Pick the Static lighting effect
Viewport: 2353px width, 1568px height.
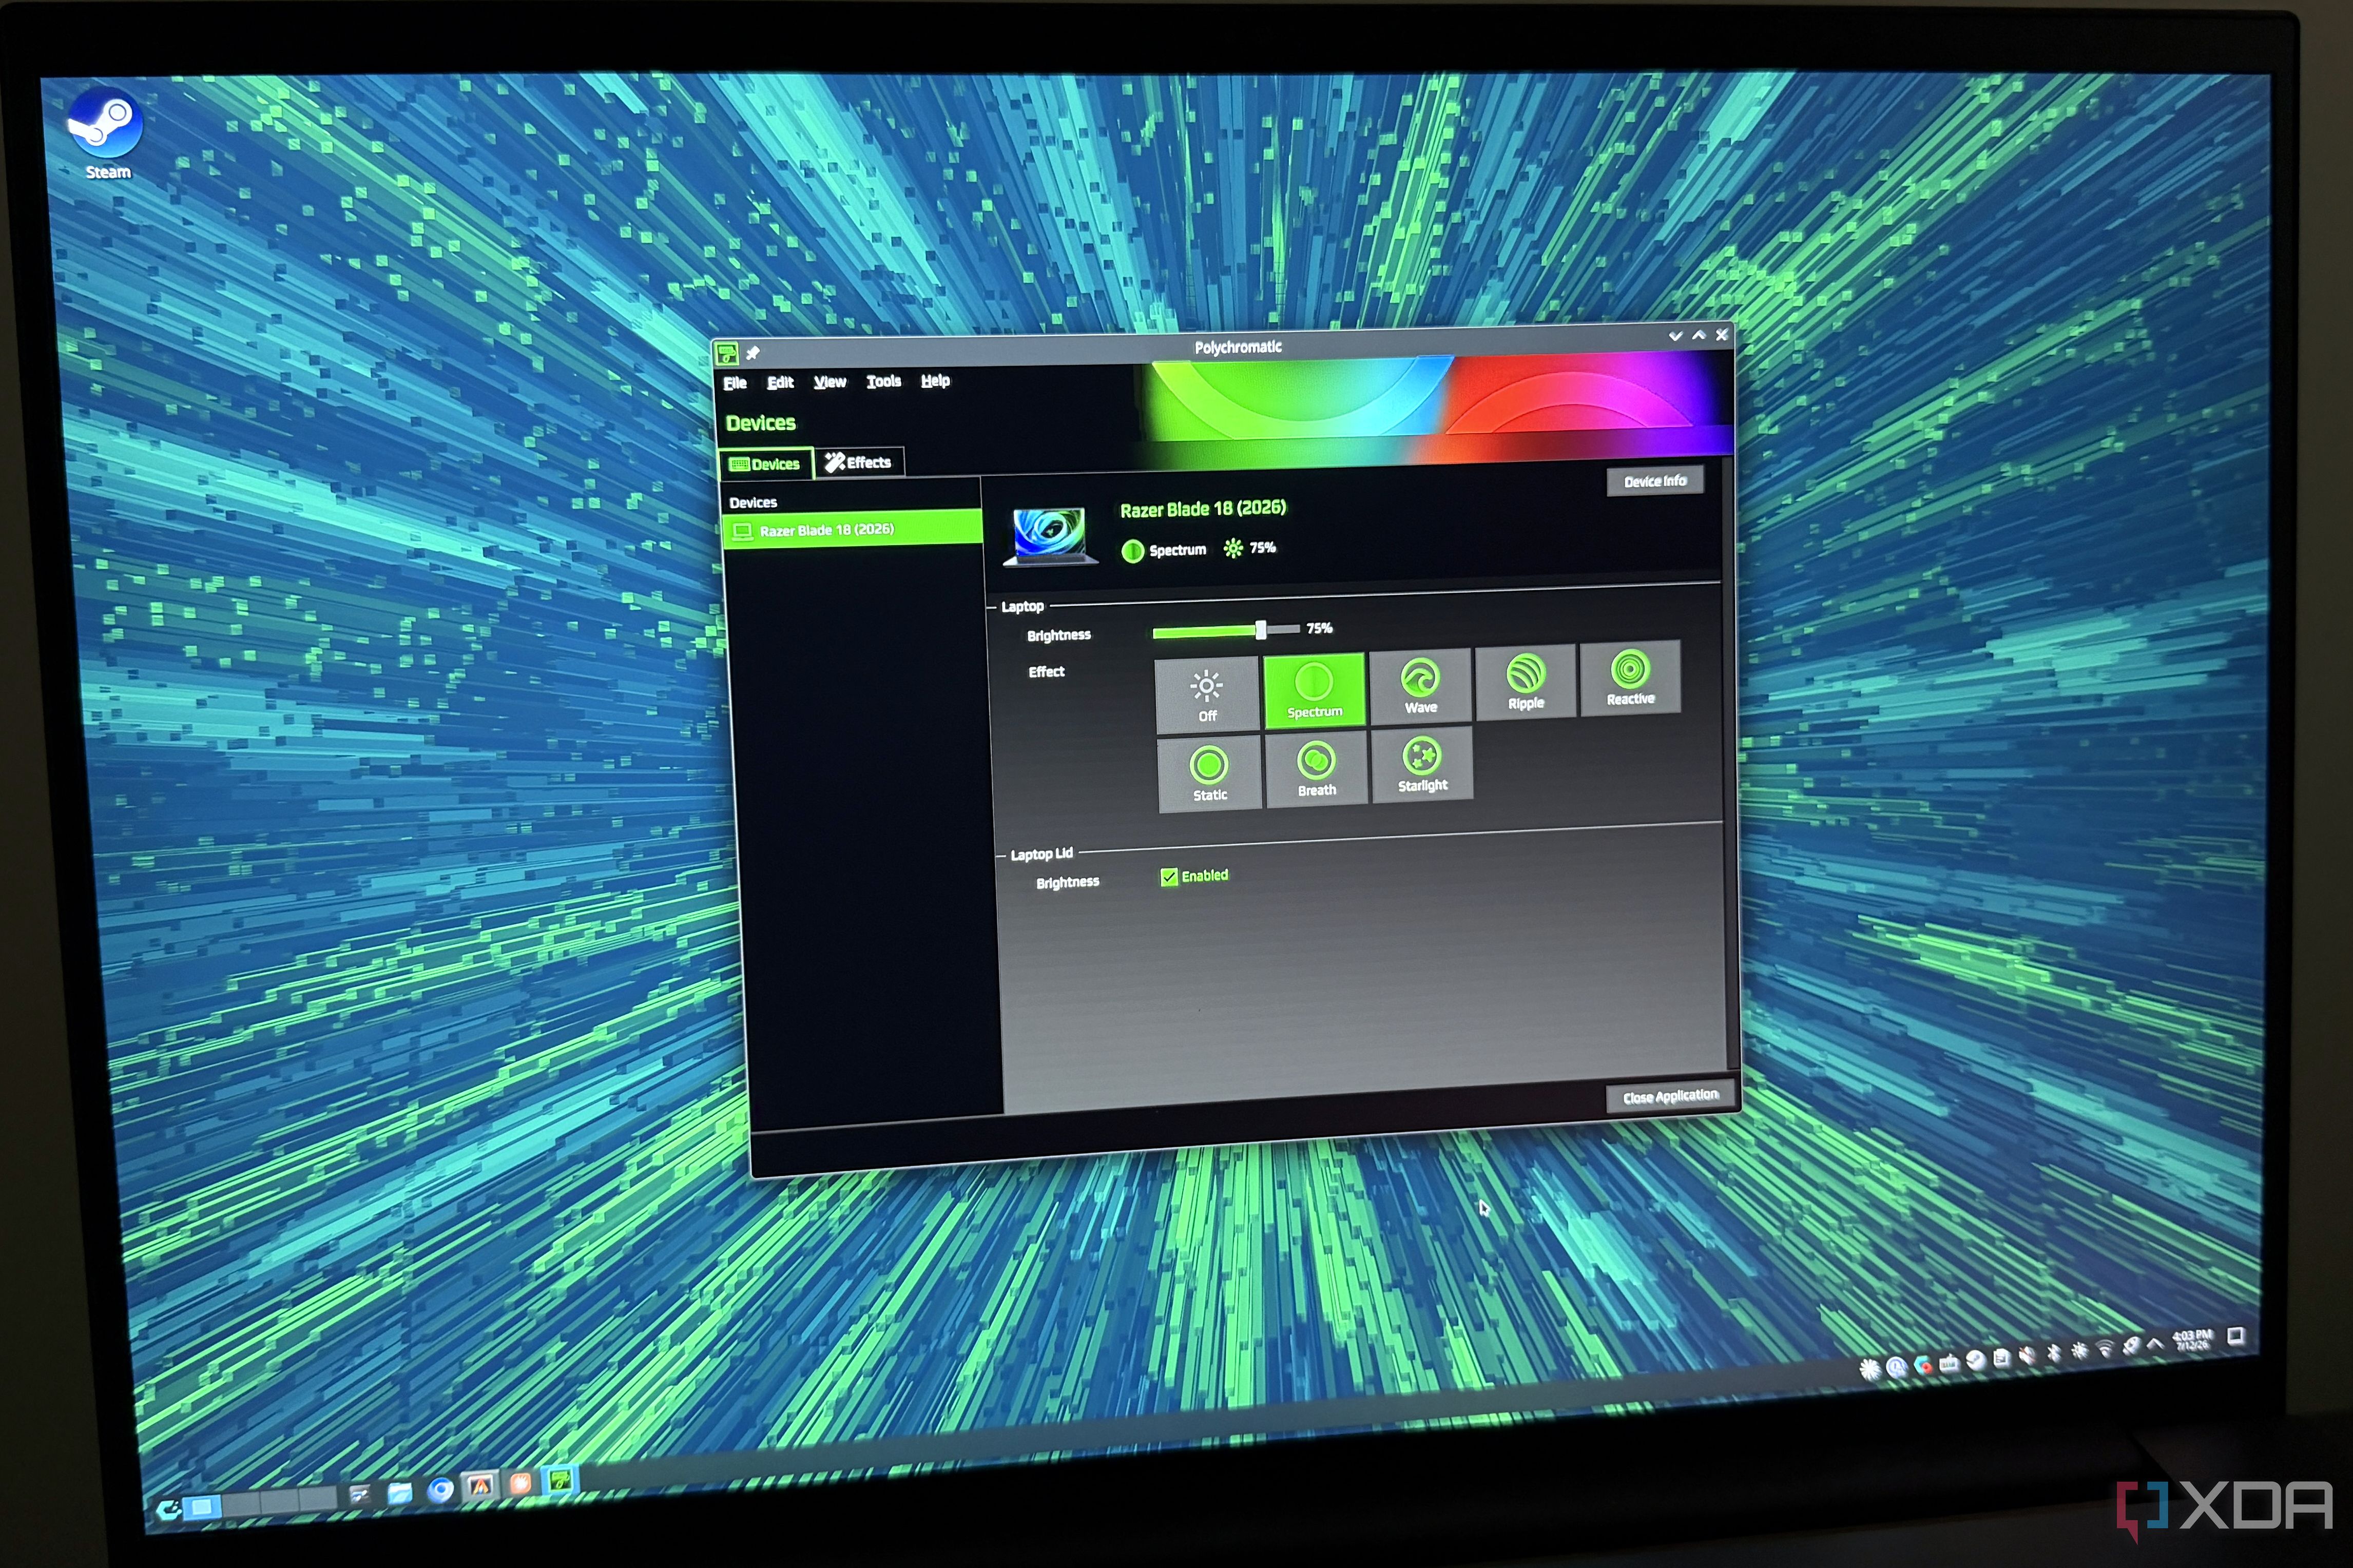point(1209,774)
